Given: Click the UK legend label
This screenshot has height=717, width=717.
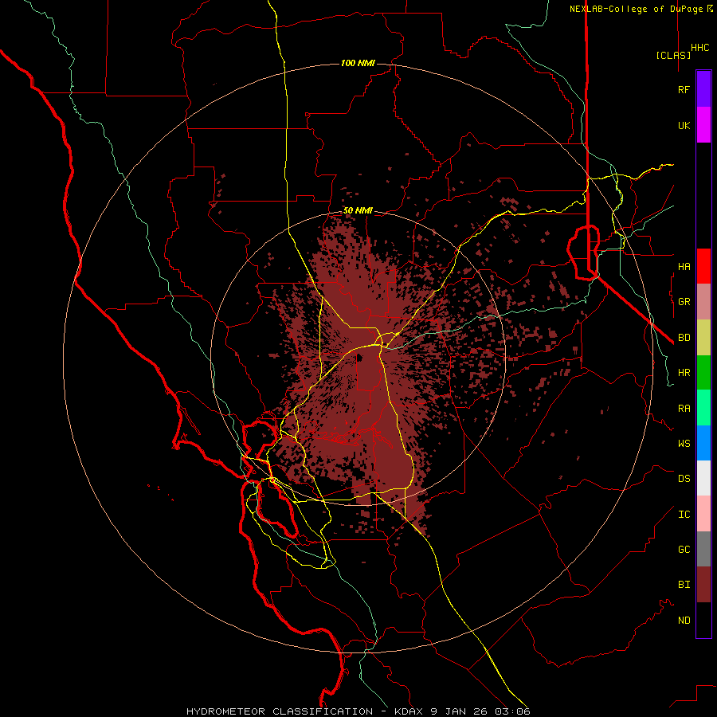Looking at the screenshot, I should 684,125.
